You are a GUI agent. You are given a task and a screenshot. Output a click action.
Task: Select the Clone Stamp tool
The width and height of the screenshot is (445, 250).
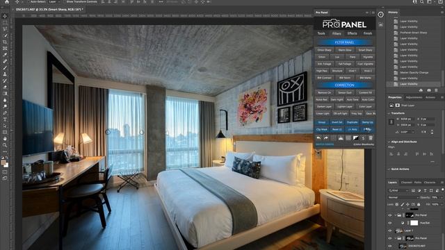click(x=5, y=74)
